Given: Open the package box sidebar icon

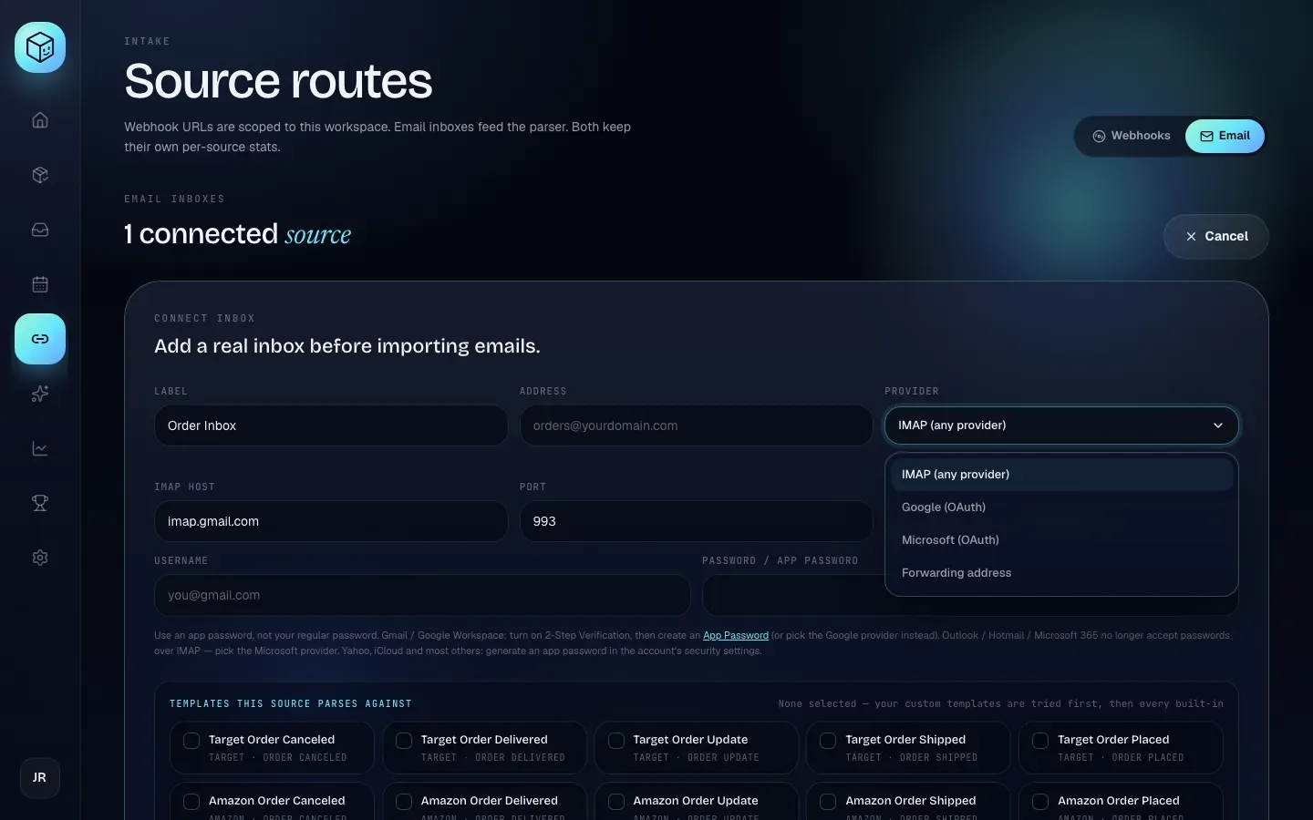Looking at the screenshot, I should 40,175.
